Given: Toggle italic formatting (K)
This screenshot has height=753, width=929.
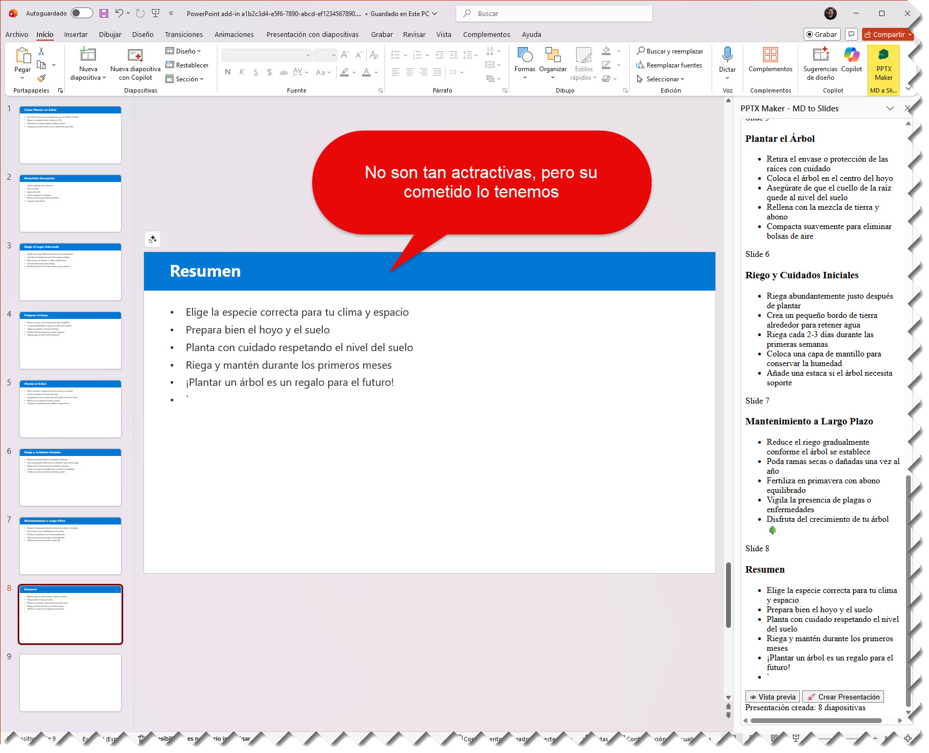Looking at the screenshot, I should point(241,72).
